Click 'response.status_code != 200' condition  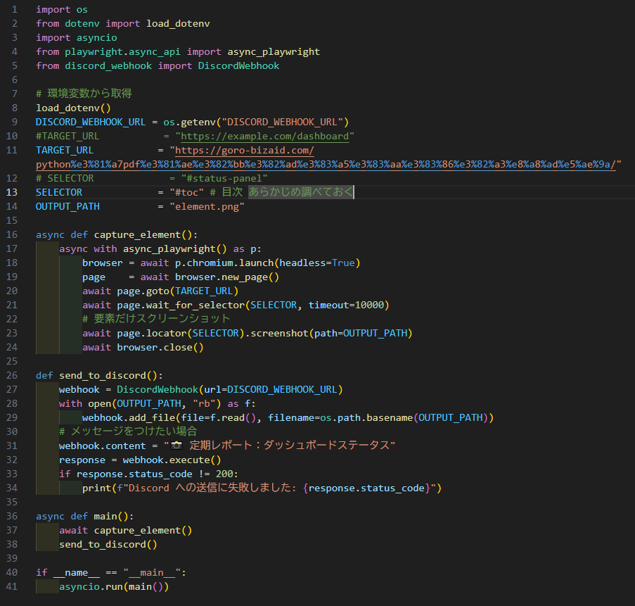[x=154, y=474]
